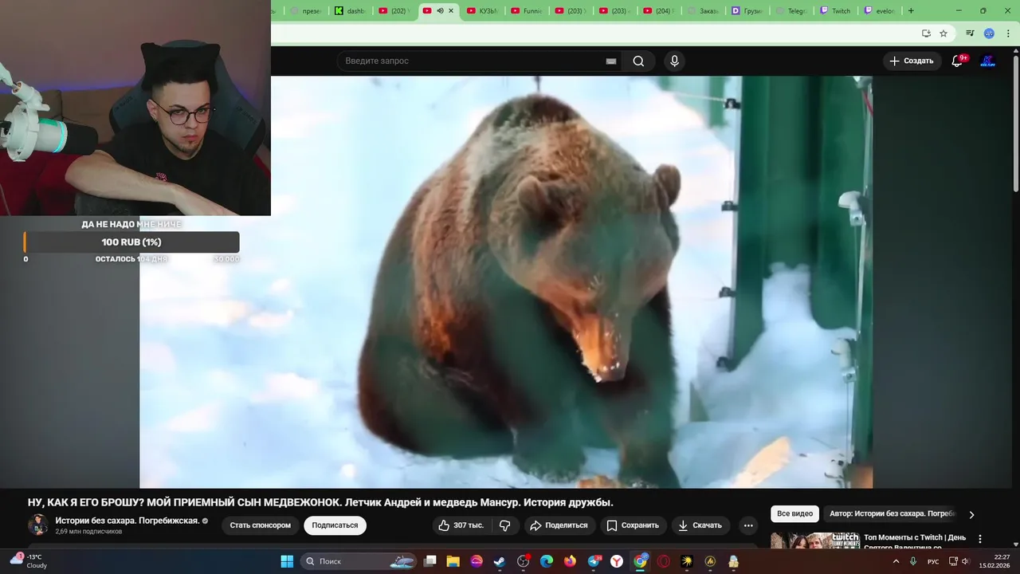Dislike the video
The width and height of the screenshot is (1020, 574).
[x=504, y=525]
